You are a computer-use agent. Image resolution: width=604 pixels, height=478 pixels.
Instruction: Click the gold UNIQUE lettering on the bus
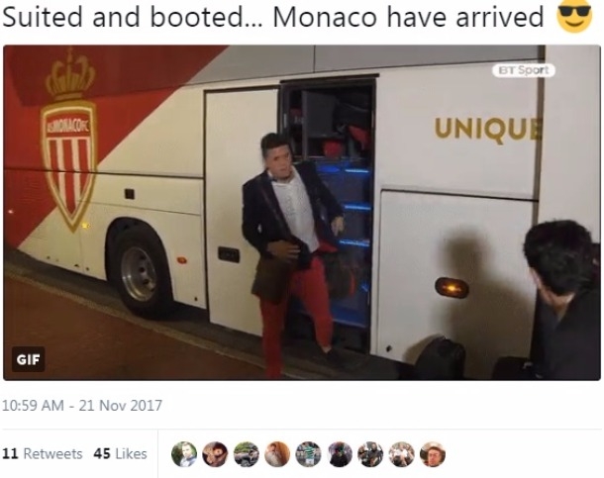point(488,130)
